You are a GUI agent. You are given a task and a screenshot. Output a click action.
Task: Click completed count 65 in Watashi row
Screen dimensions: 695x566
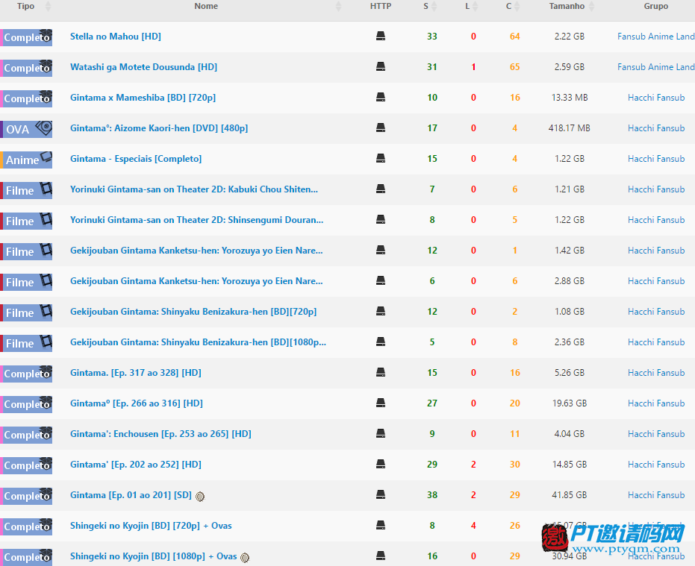tap(514, 67)
